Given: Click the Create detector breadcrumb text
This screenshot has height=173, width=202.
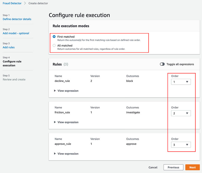Looking at the screenshot, I should tap(38, 3).
